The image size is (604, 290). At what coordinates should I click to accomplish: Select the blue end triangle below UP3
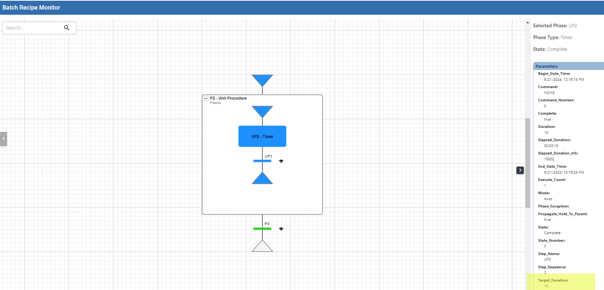[262, 179]
